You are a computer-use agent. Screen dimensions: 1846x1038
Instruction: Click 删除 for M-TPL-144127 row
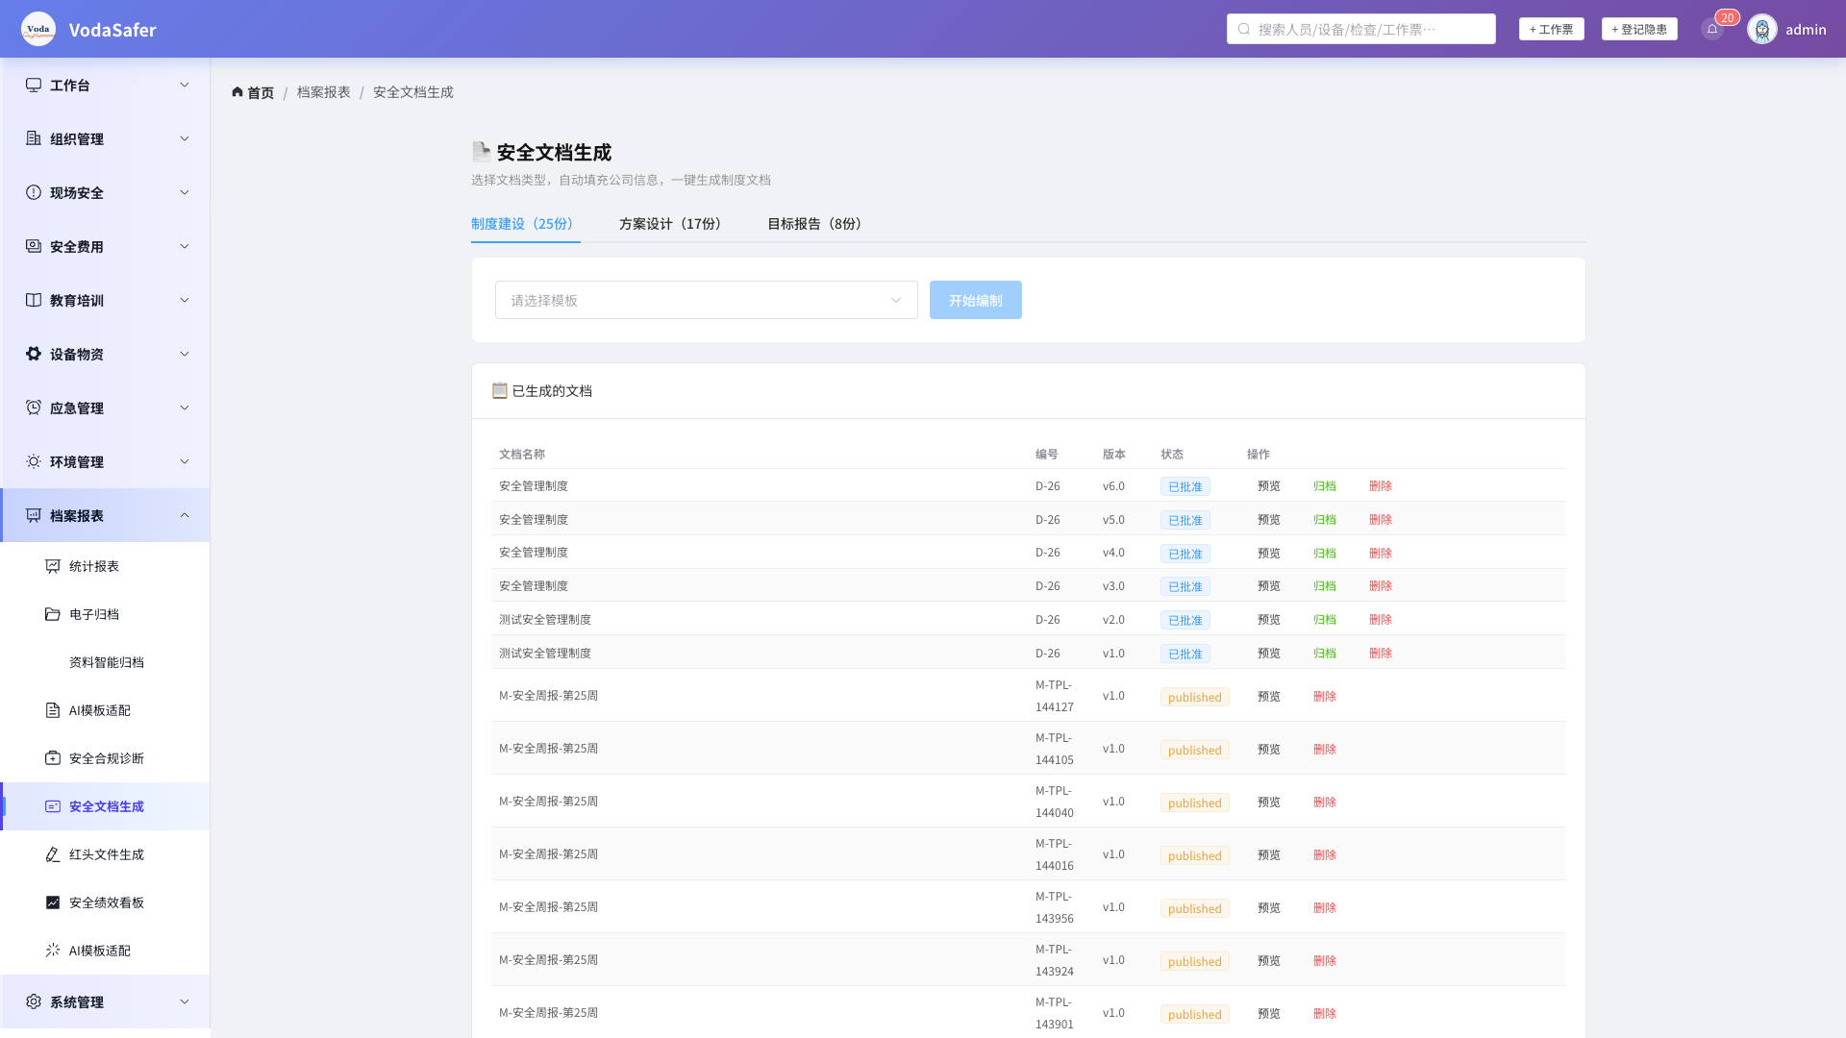click(1325, 697)
